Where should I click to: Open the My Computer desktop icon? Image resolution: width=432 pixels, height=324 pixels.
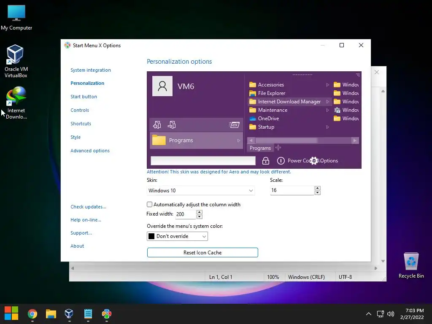point(16,18)
